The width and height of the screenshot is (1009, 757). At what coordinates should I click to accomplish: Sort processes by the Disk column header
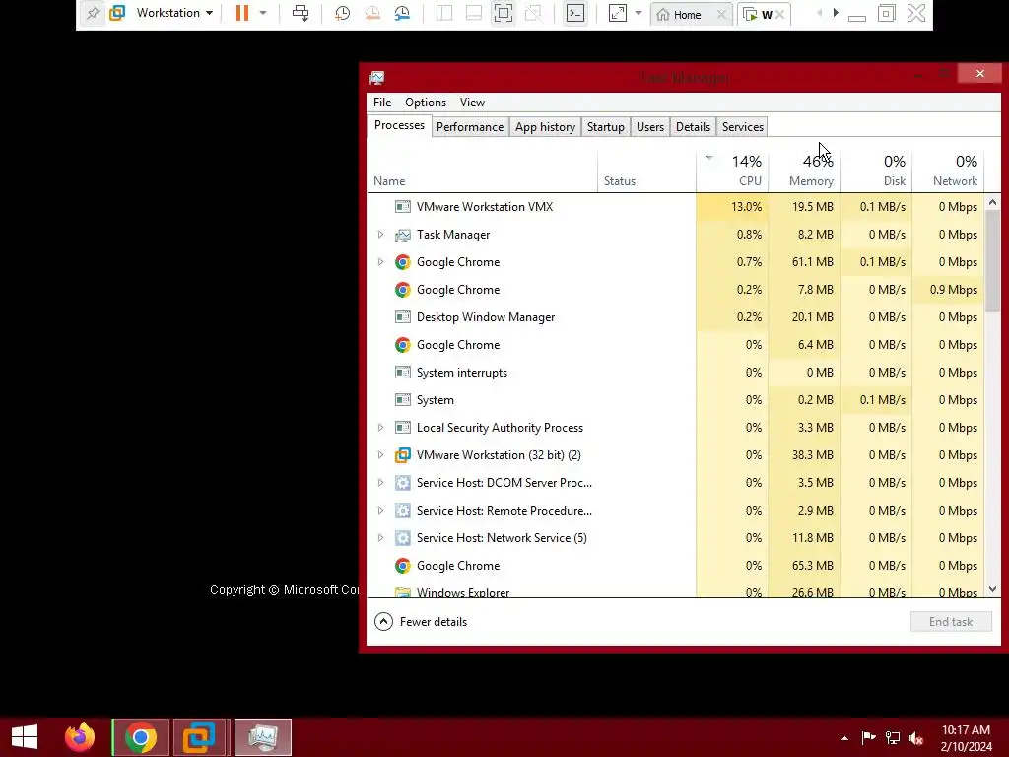[876, 170]
